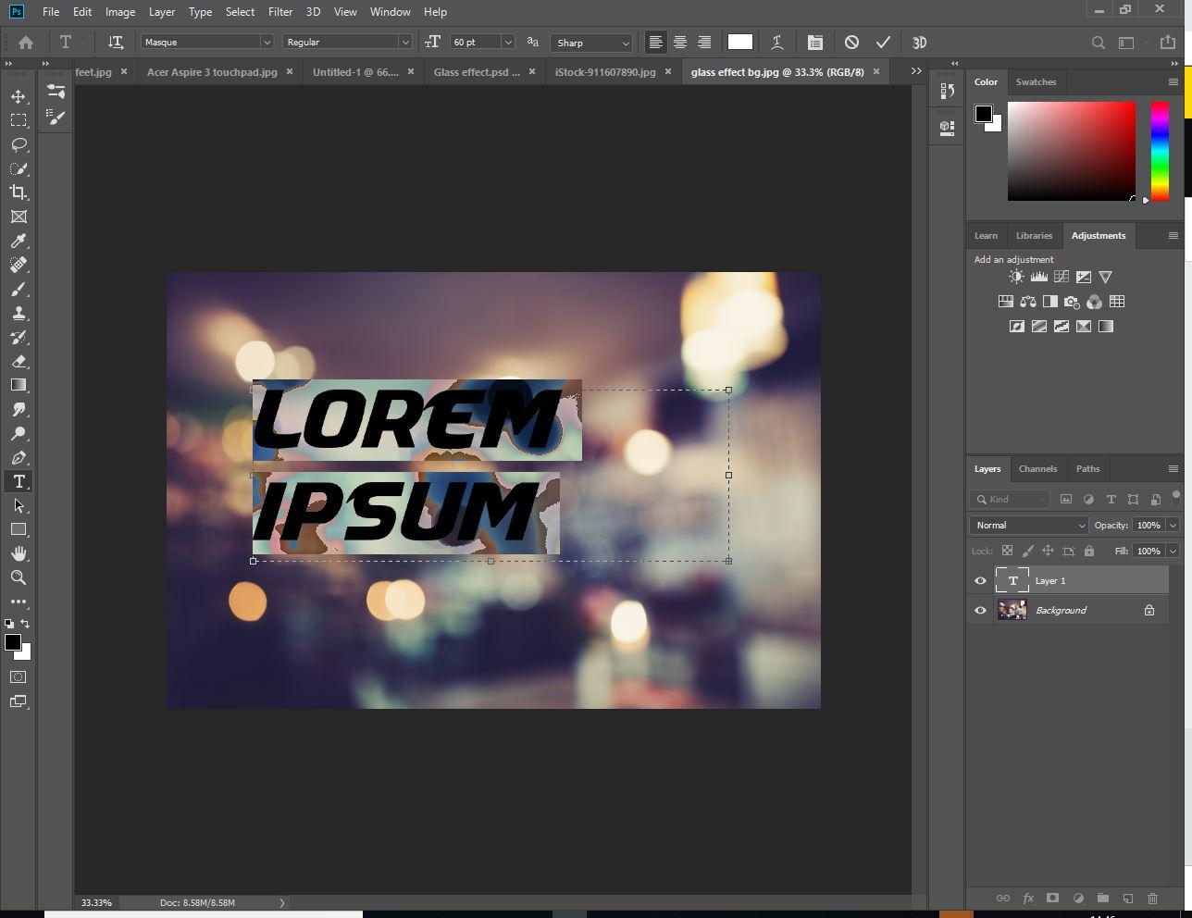This screenshot has height=918, width=1192.
Task: Select the Path Selection tool
Action: (19, 505)
